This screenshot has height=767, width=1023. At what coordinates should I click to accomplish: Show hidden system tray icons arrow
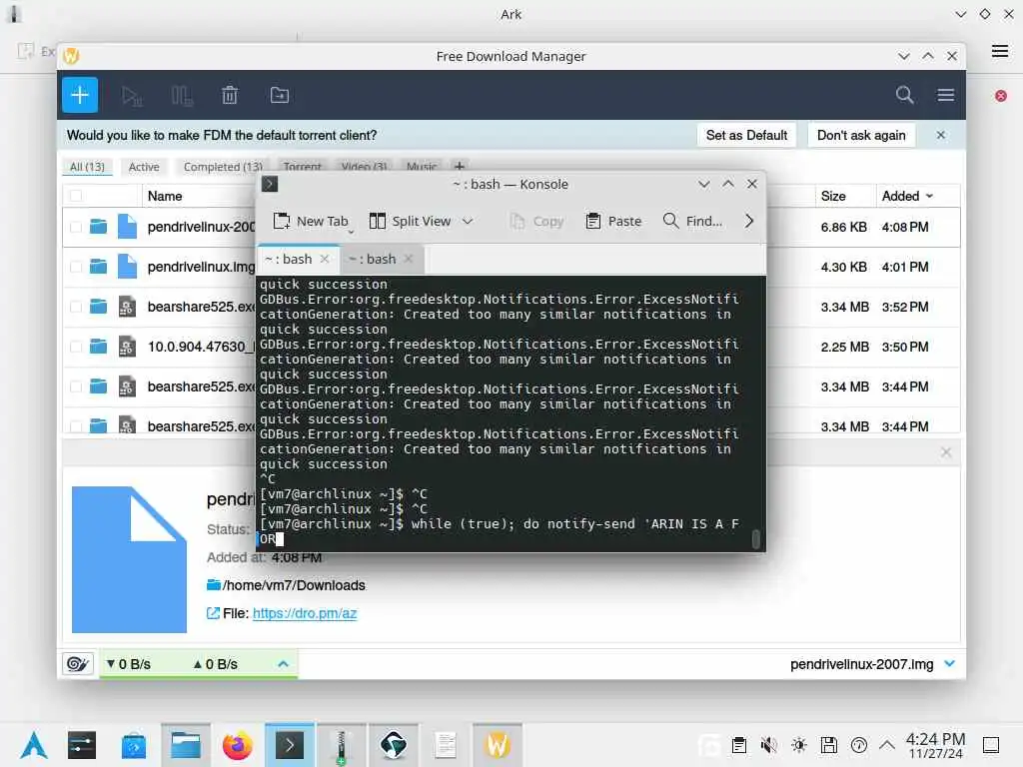887,745
